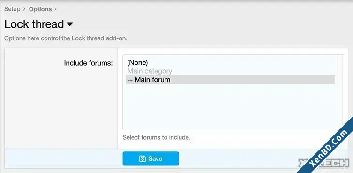Expand the Lock thread title dropdown caret

tap(70, 24)
